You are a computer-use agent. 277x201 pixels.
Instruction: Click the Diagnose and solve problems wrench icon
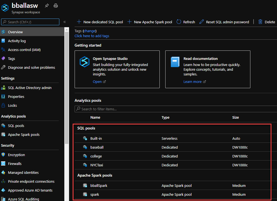click(3, 67)
